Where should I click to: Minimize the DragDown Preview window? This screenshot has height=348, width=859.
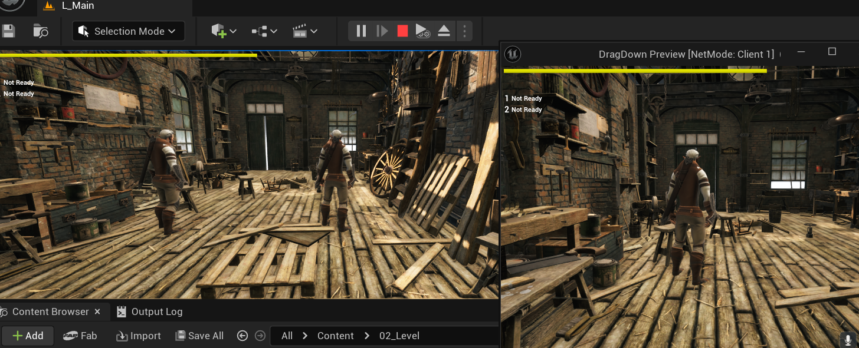click(x=801, y=52)
